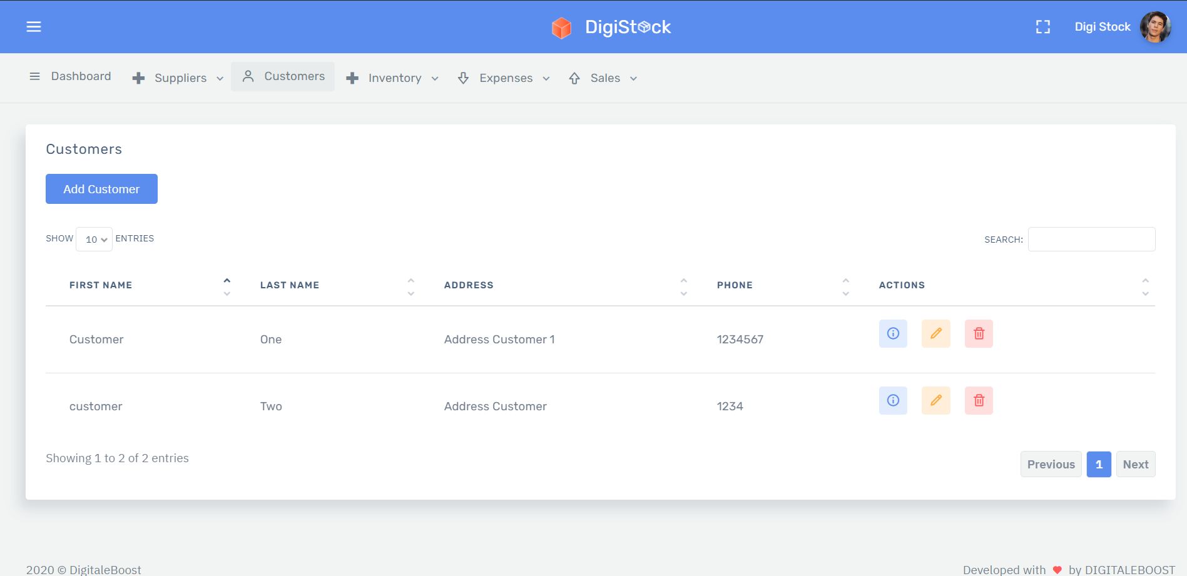Image resolution: width=1187 pixels, height=576 pixels.
Task: View info for customer Two
Action: tap(893, 400)
